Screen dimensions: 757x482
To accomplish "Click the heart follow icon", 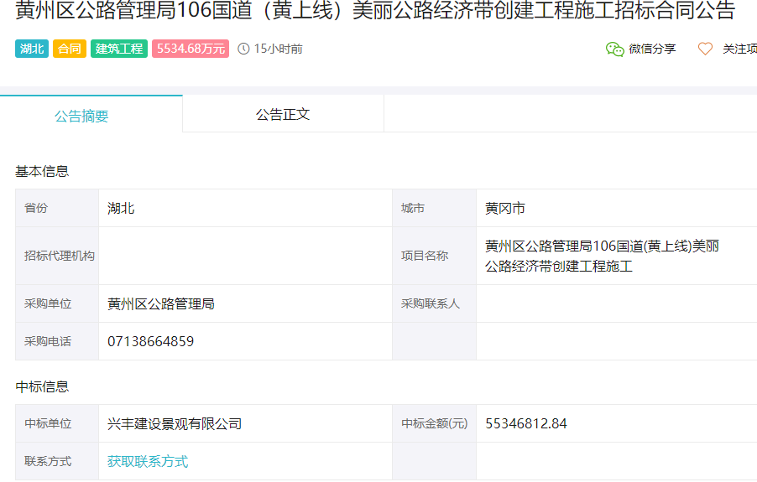I will pyautogui.click(x=705, y=49).
